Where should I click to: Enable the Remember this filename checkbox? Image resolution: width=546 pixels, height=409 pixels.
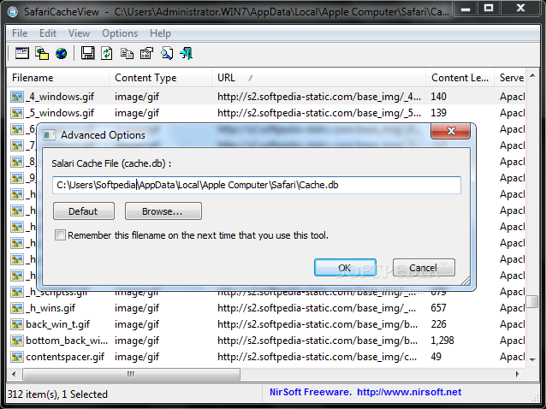[60, 235]
